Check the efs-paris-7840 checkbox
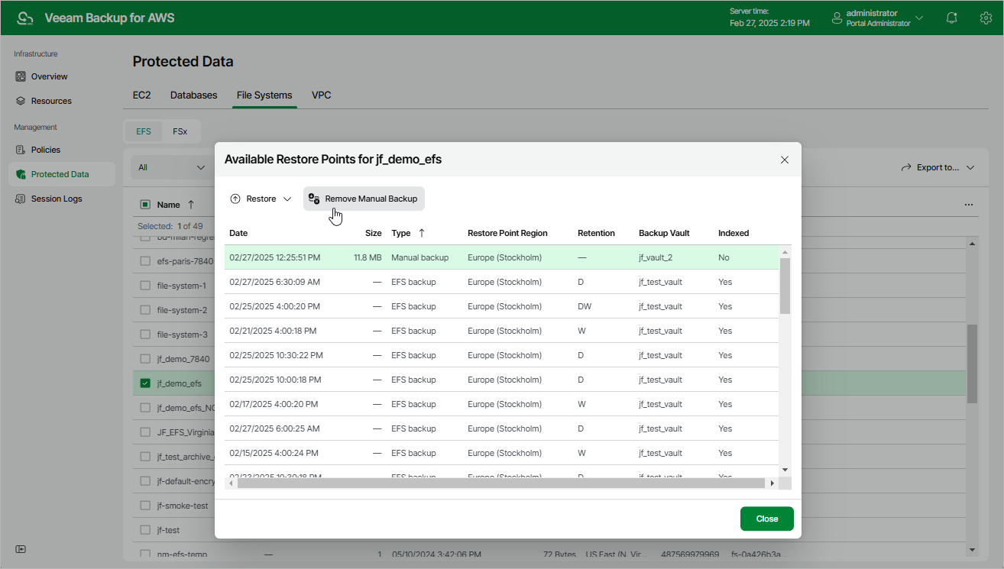 click(x=145, y=261)
